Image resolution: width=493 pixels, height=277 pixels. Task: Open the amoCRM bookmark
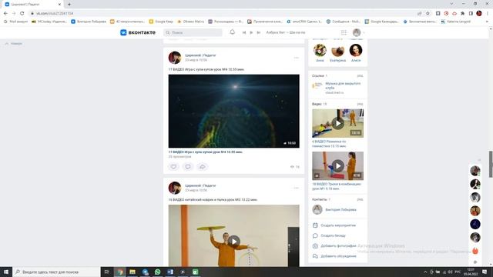[x=304, y=22]
